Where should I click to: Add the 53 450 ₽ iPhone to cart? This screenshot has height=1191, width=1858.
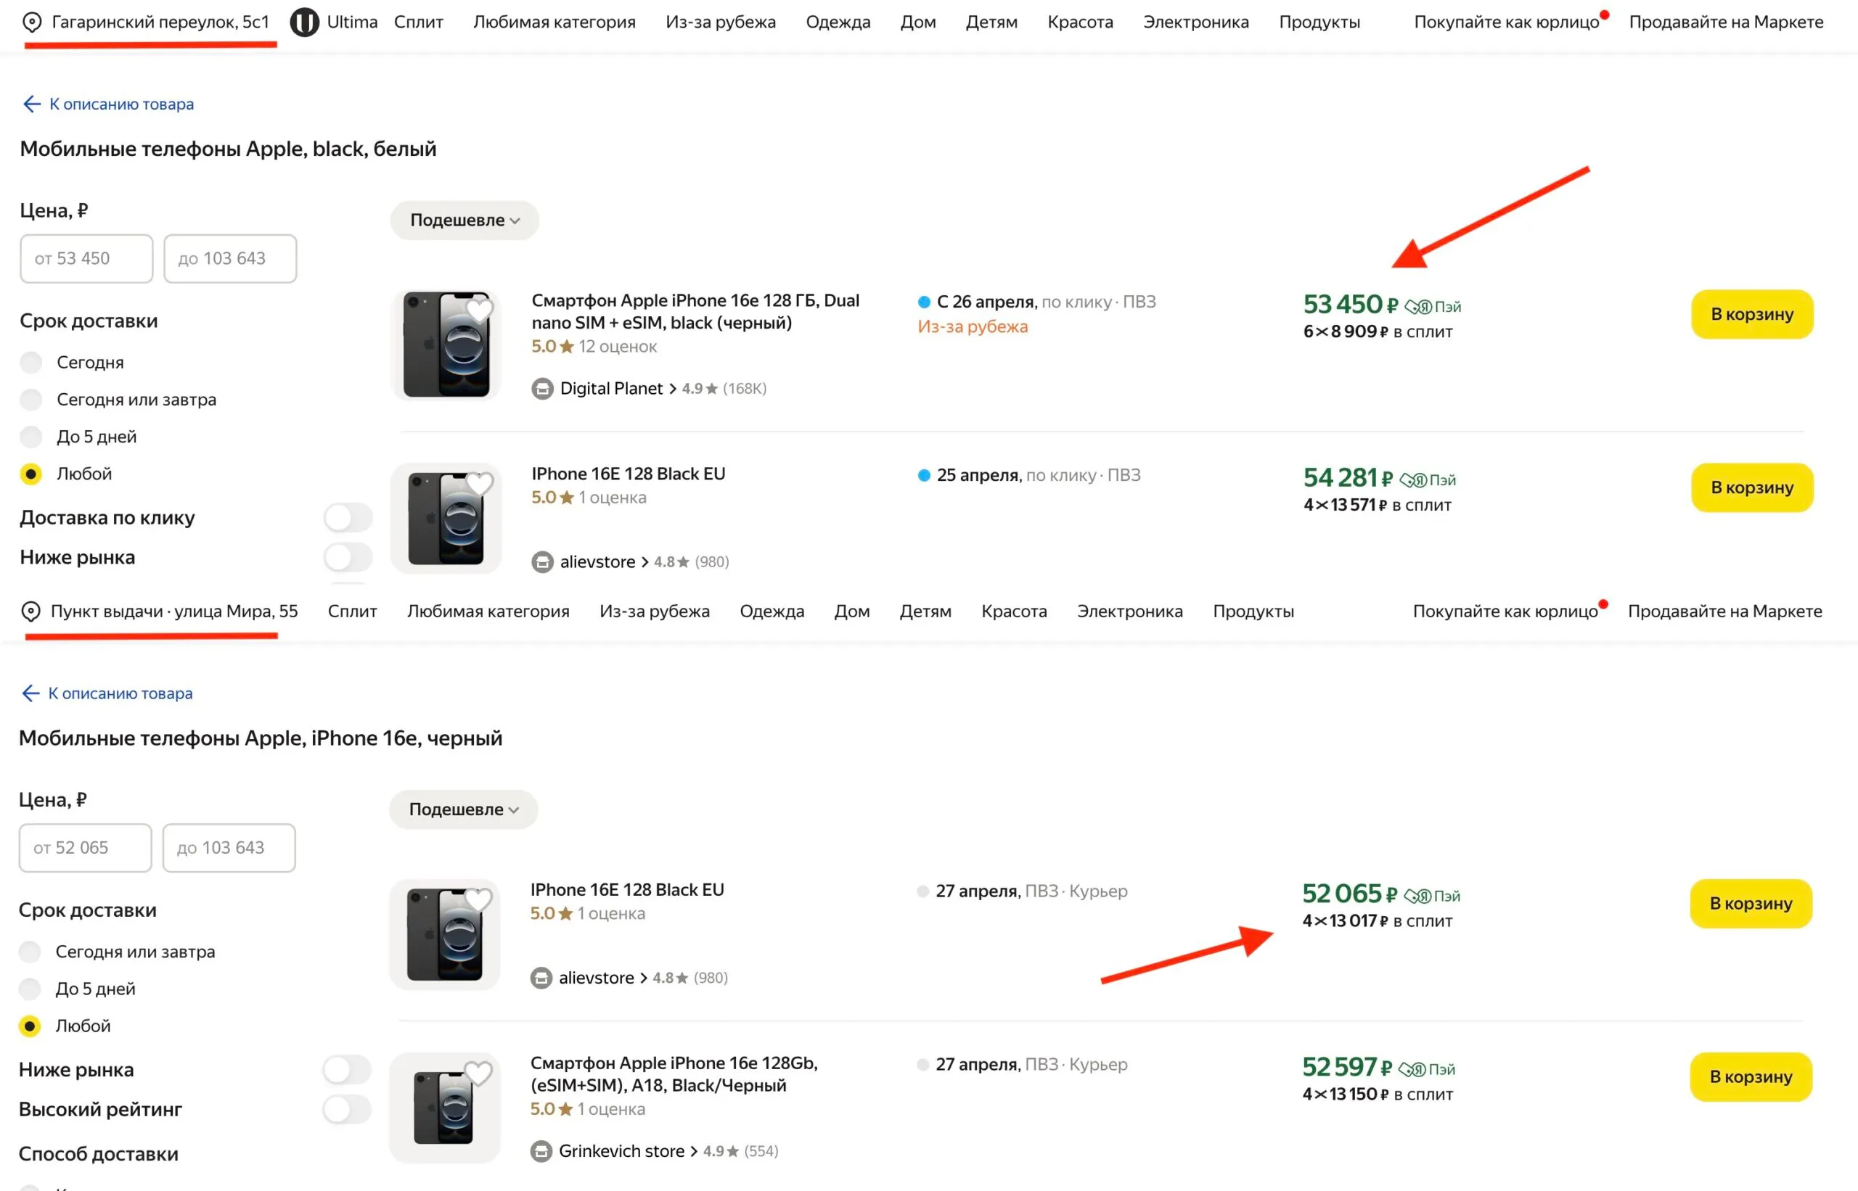(1751, 314)
